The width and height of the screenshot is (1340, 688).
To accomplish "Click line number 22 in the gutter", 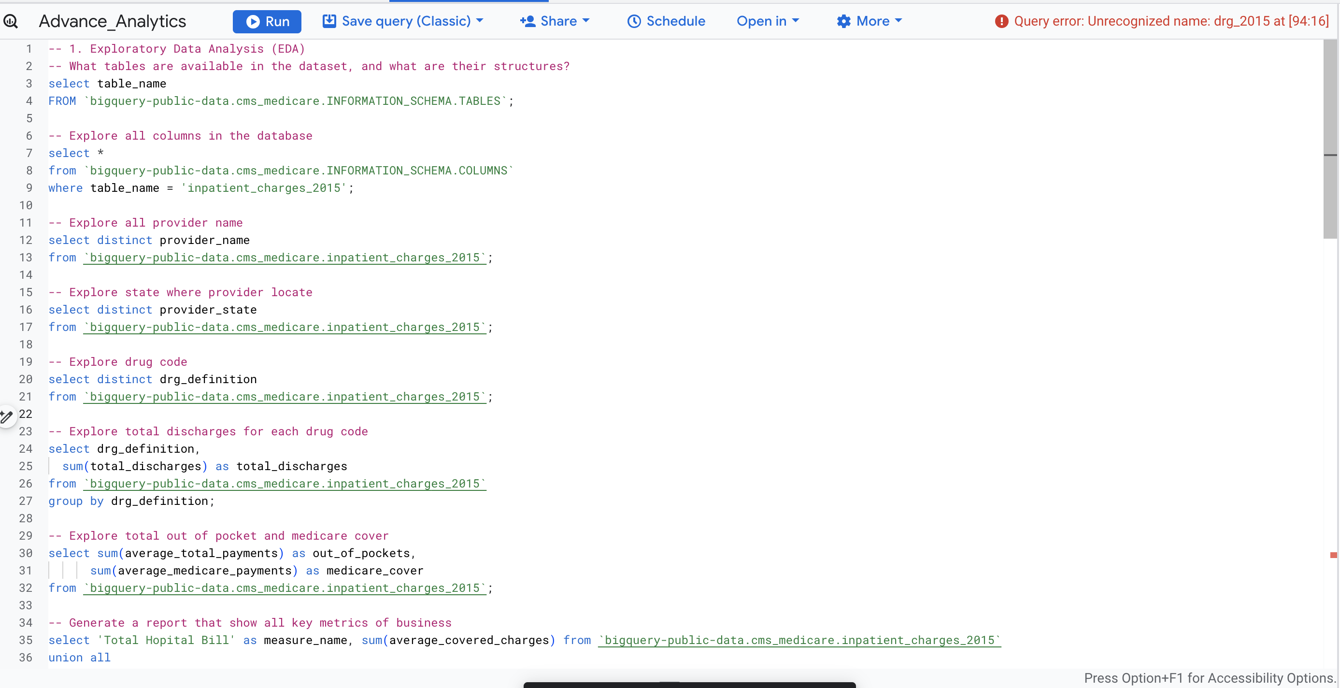I will coord(26,414).
